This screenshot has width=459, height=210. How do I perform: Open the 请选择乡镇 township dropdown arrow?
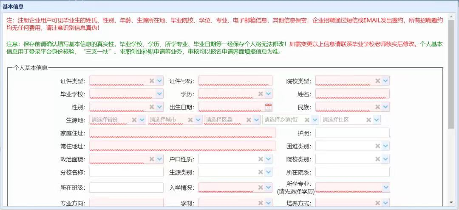point(315,119)
